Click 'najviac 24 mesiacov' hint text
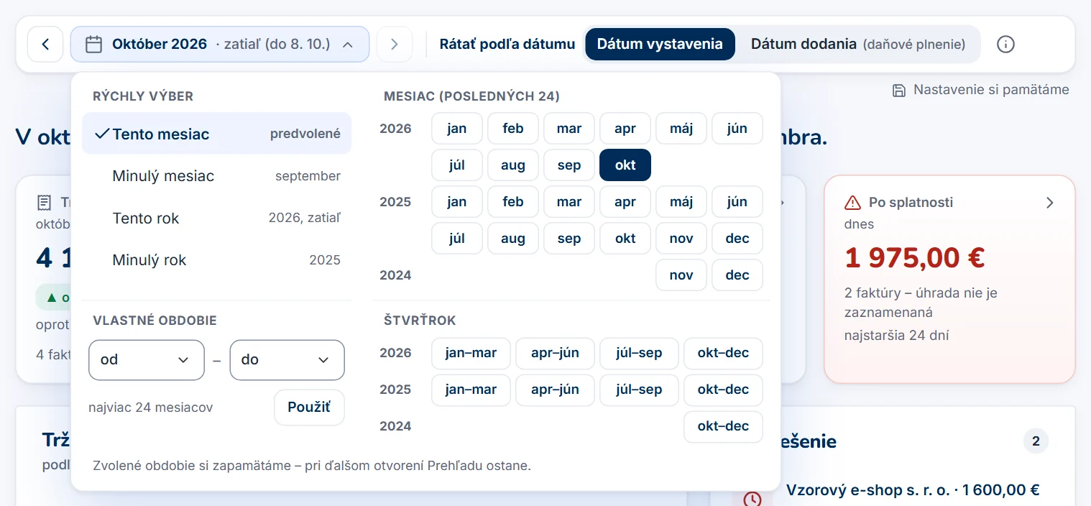This screenshot has width=1091, height=506. 151,408
